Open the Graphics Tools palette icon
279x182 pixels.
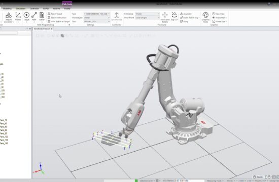click(x=205, y=17)
